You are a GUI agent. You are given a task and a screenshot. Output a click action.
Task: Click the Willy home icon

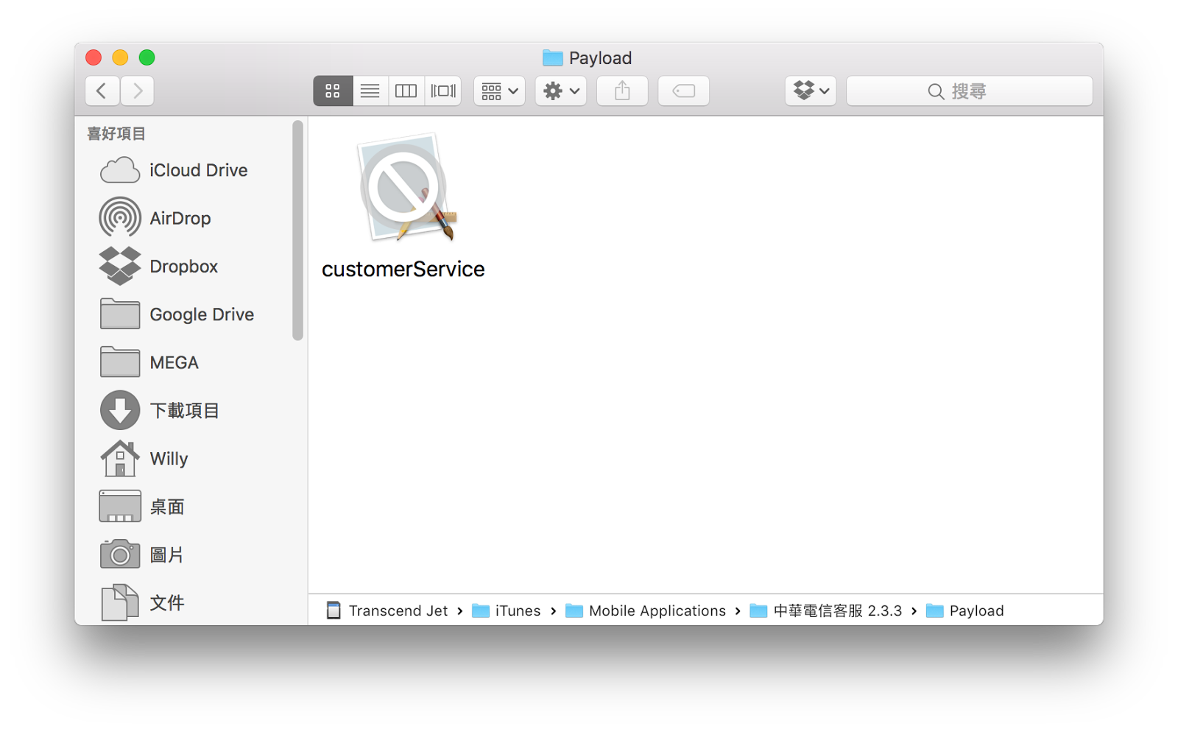(x=120, y=458)
